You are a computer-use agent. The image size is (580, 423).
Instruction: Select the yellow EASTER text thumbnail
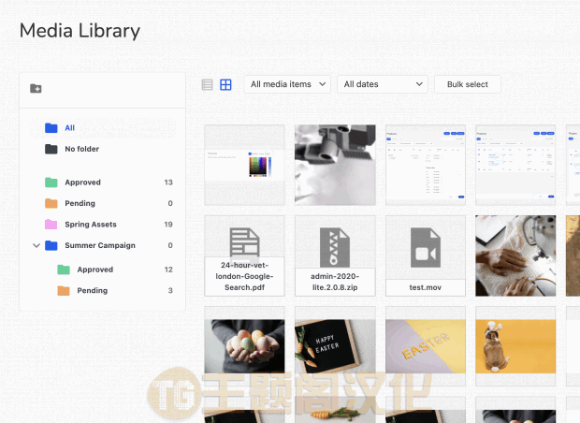coord(426,346)
